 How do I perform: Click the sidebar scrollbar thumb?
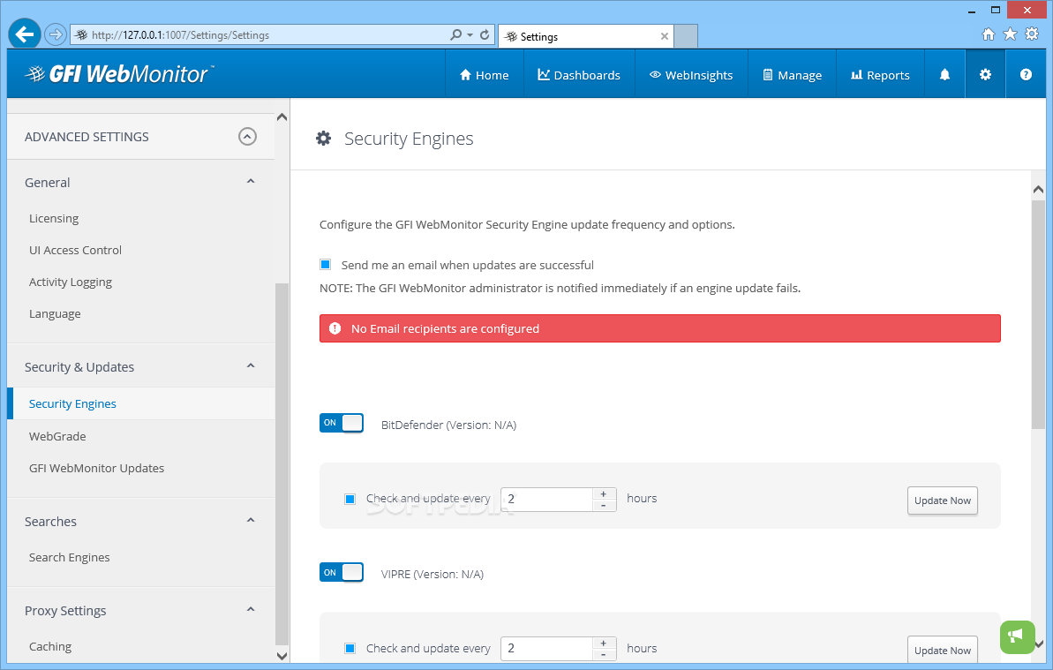click(x=282, y=463)
